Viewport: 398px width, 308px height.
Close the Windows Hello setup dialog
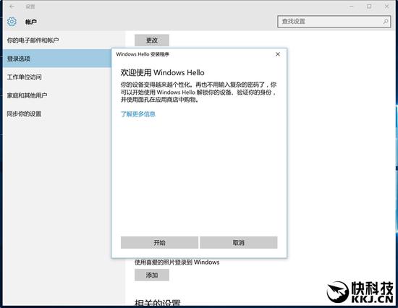[278, 54]
